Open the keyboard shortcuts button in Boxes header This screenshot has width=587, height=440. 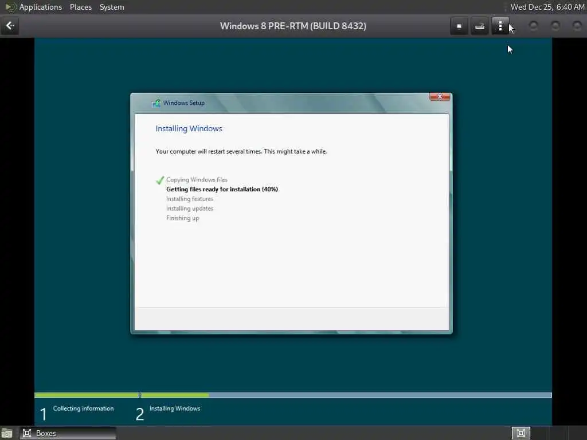(x=480, y=26)
